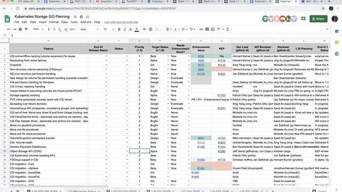The height and width of the screenshot is (192, 342).
Task: Click the Insert chart icon
Action: [213, 29]
